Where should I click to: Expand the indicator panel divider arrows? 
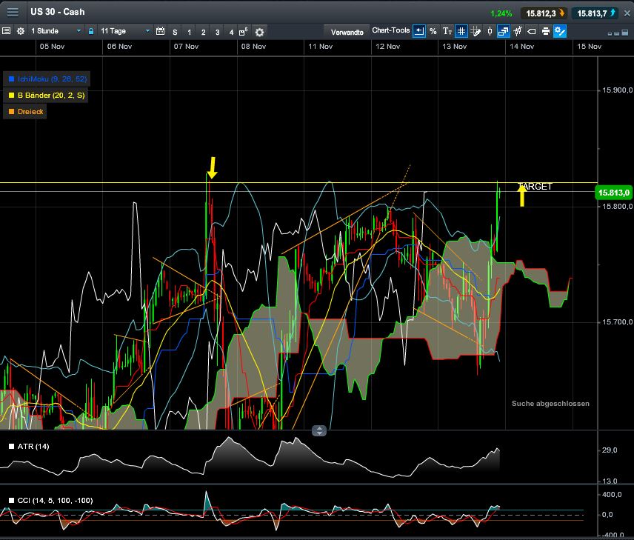point(319,430)
